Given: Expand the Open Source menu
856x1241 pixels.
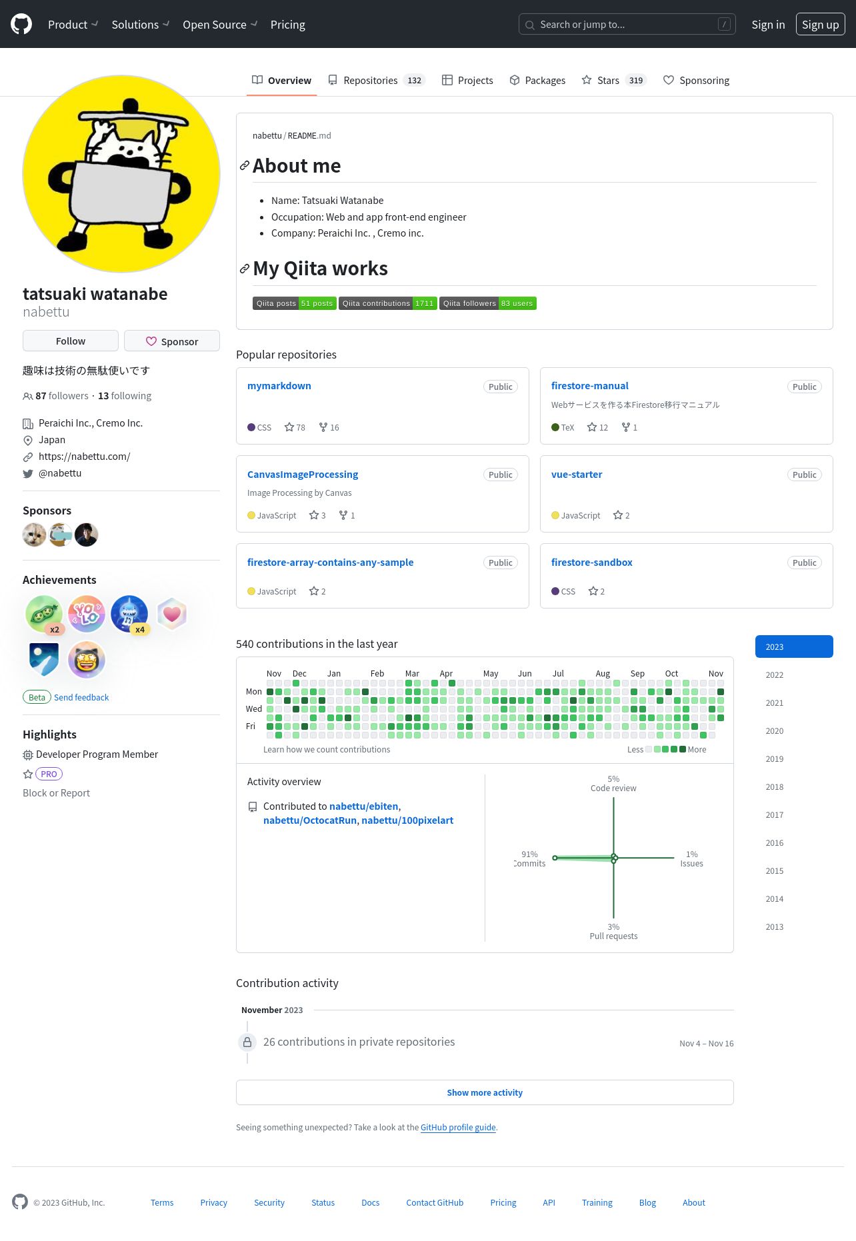Looking at the screenshot, I should pyautogui.click(x=219, y=25).
